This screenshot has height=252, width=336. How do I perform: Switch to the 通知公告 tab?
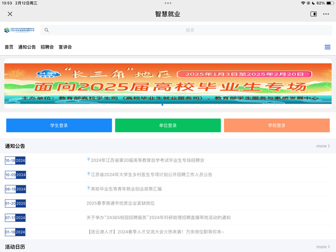[27, 47]
